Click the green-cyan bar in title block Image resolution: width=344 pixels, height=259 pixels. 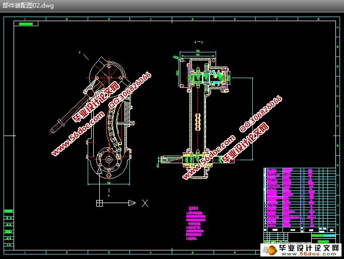323,235
